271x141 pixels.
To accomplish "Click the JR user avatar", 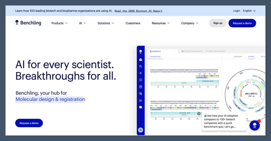I will 141,130.
